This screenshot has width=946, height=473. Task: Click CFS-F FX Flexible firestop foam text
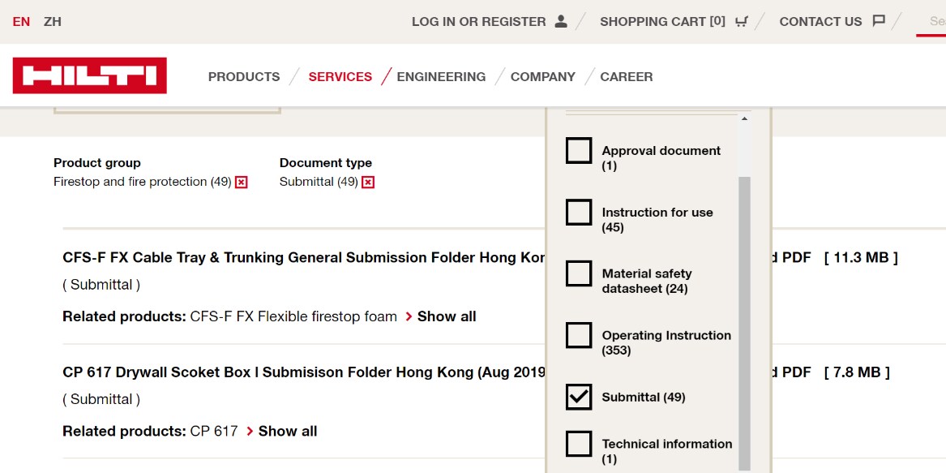pyautogui.click(x=293, y=316)
